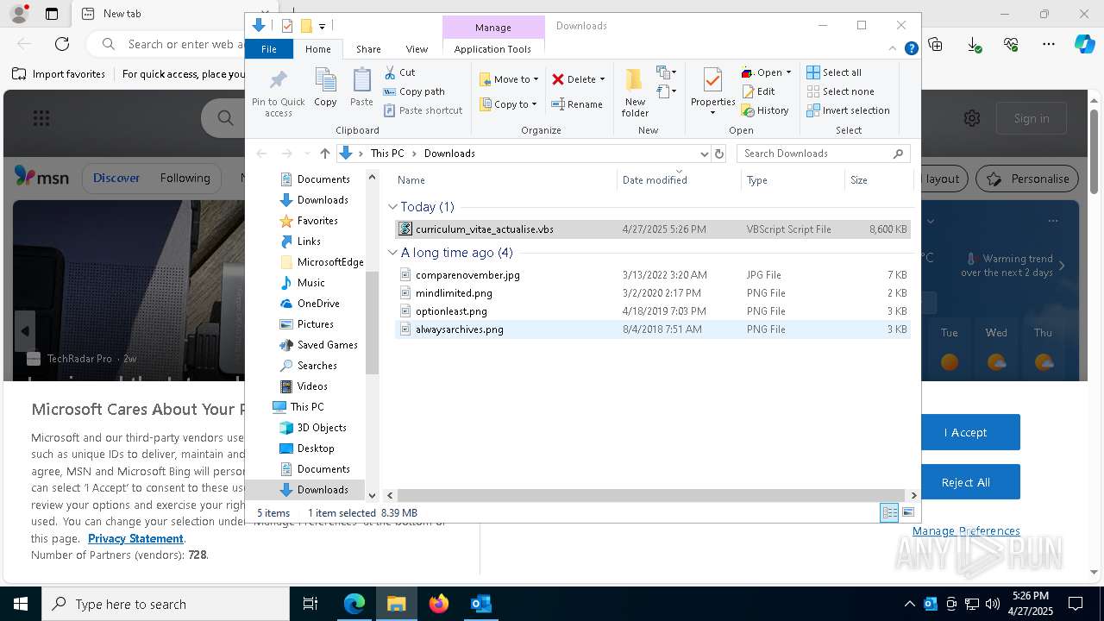
Task: Open the Privacy Statement link
Action: pos(135,538)
